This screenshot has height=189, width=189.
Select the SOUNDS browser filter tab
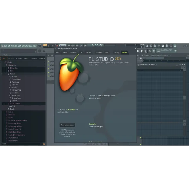coord(34,58)
